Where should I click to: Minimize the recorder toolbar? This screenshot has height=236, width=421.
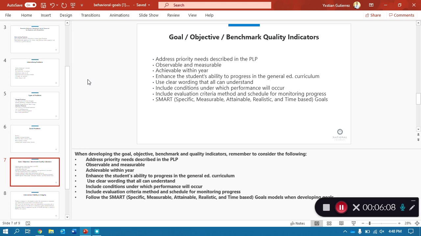413,201
